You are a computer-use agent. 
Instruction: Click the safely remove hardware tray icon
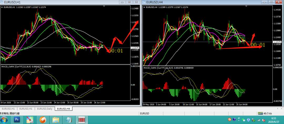click(253, 120)
